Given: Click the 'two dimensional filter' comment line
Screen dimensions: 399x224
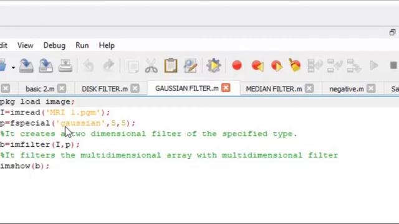Looking at the screenshot, I should (148, 134).
